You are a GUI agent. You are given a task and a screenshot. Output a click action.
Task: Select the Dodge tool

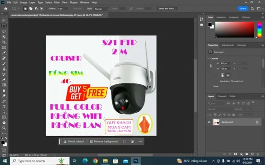point(4,96)
